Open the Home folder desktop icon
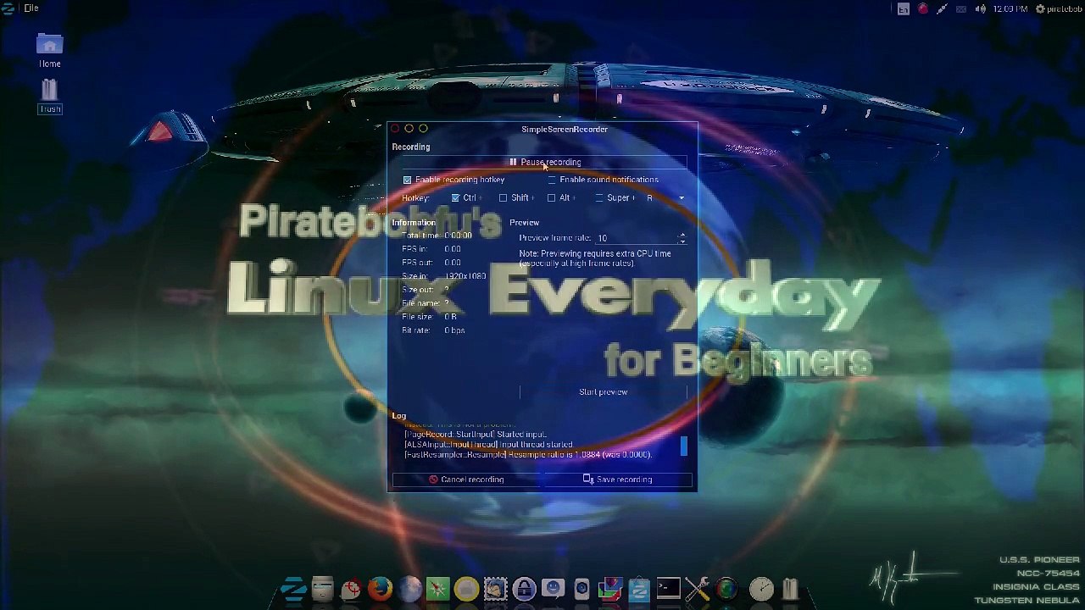Image resolution: width=1085 pixels, height=610 pixels. point(49,51)
